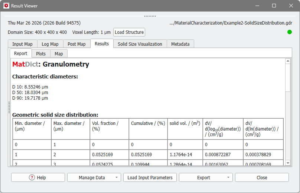Click the report scrollbar down arrow
This screenshot has height=193, width=300.
288,163
